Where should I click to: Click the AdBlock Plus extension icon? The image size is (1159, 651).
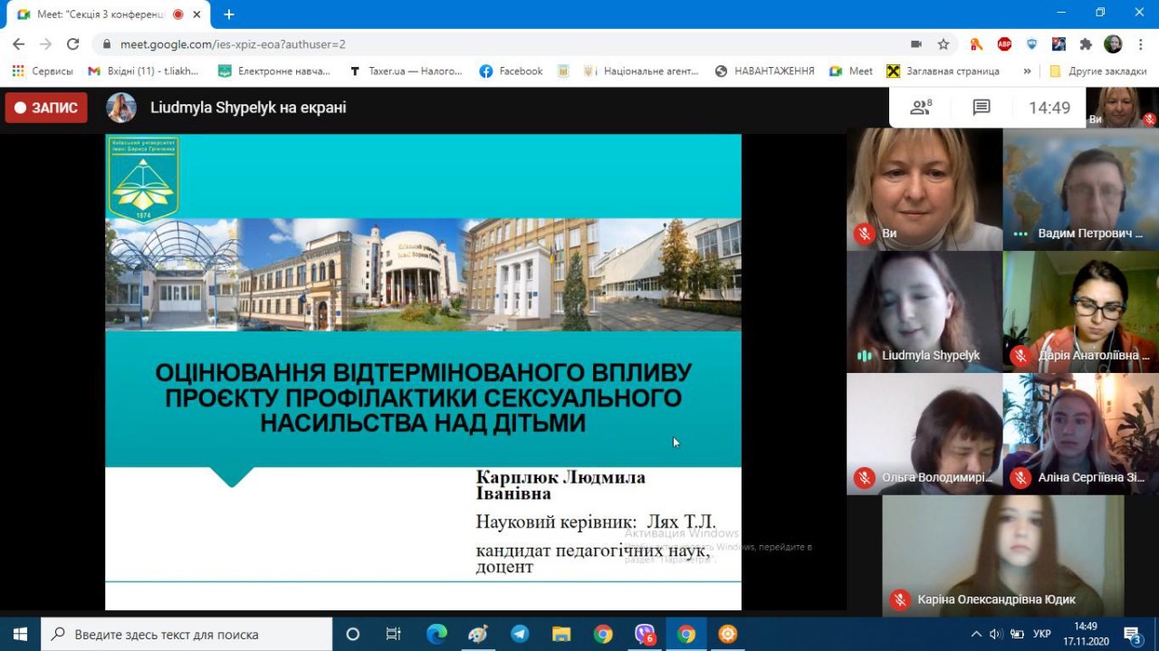click(1004, 43)
